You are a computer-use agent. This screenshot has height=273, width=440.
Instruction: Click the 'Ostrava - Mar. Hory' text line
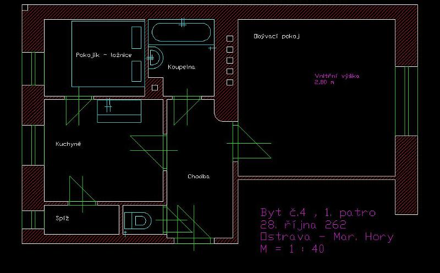(327, 237)
